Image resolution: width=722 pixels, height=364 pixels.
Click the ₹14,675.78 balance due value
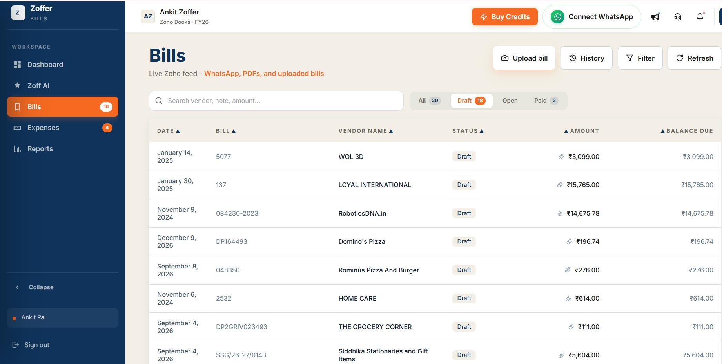[x=697, y=213]
